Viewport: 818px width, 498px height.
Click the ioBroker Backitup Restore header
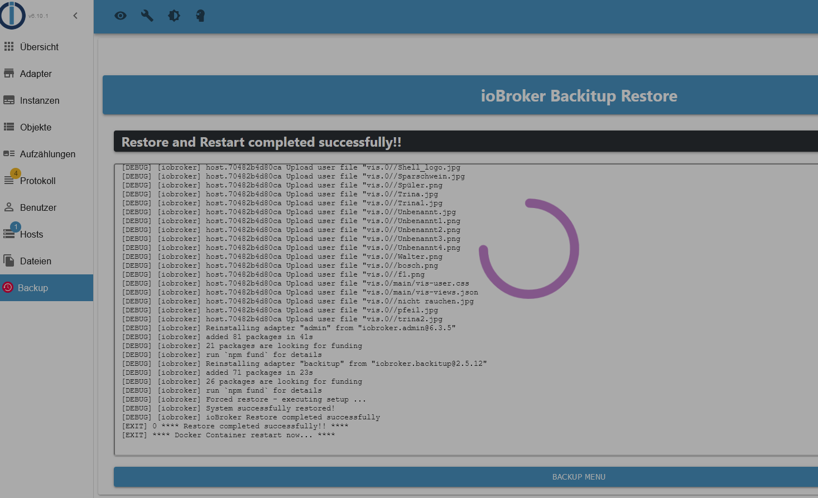[x=579, y=96]
